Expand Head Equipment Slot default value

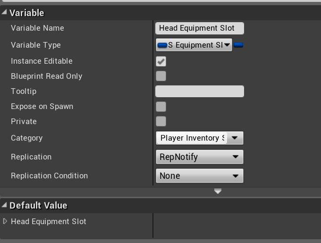(5, 221)
